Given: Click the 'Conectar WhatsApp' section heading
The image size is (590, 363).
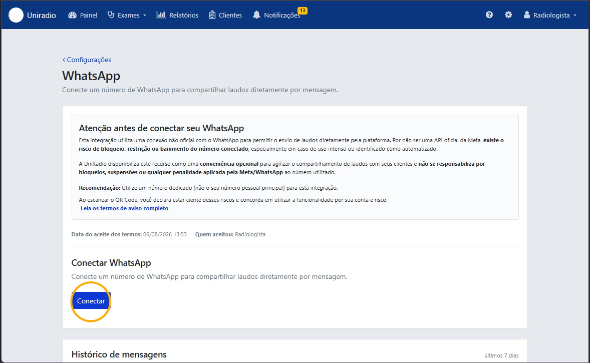Looking at the screenshot, I should 111,262.
